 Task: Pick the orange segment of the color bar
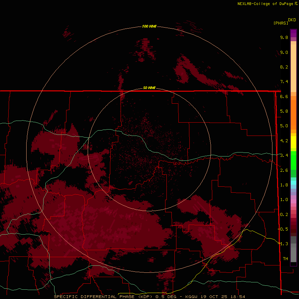[293, 114]
